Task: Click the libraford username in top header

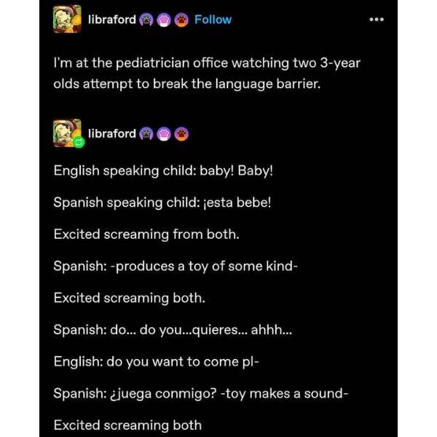Action: [x=112, y=20]
